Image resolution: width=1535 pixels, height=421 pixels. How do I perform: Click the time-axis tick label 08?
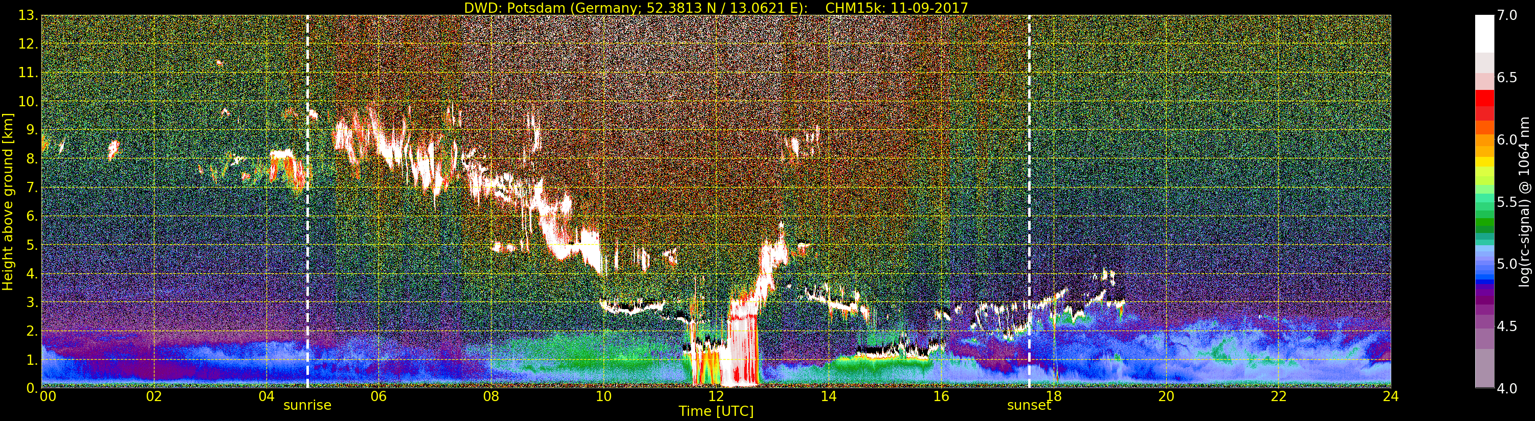click(491, 396)
